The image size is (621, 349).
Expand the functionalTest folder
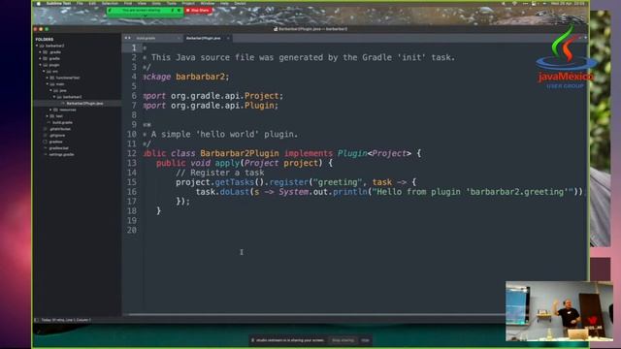pos(48,78)
